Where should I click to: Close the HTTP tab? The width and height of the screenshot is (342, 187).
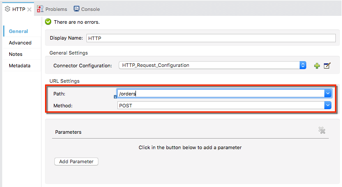(x=29, y=9)
